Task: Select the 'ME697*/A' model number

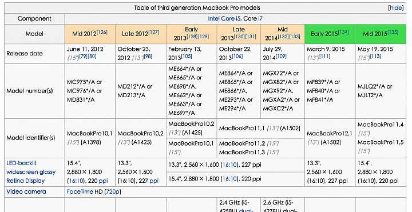Action: pyautogui.click(x=181, y=113)
